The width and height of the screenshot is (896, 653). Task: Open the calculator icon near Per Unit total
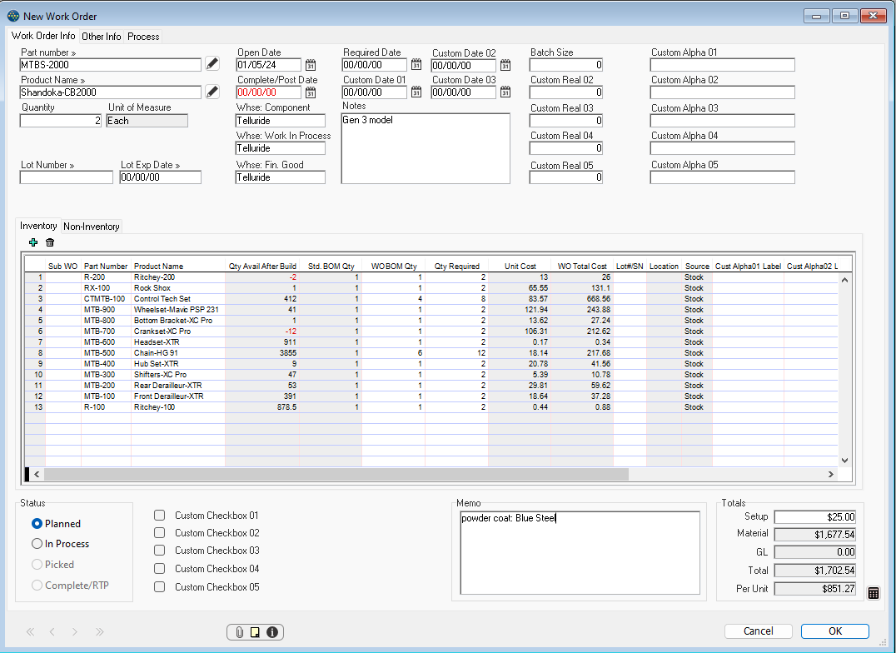tap(873, 593)
